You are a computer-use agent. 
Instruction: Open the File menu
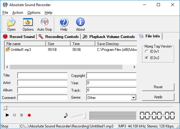(x=5, y=13)
